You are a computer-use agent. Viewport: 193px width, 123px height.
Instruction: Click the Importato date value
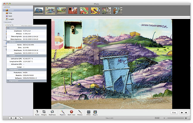(x=30, y=53)
